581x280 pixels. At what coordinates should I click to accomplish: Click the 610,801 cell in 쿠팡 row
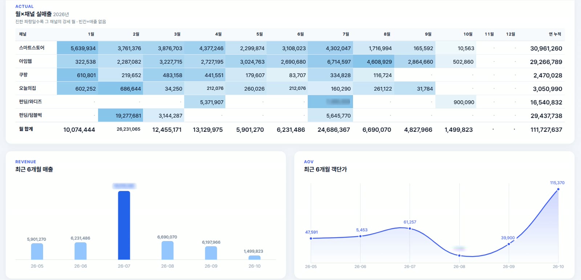(77, 75)
